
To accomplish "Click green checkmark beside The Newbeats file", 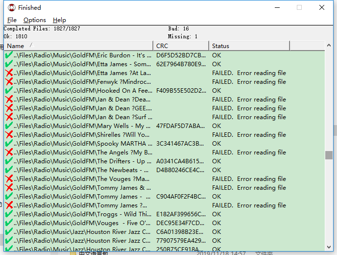I will (x=9, y=170).
